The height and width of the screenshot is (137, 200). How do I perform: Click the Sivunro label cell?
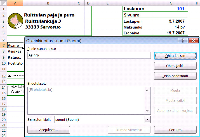[138, 15]
